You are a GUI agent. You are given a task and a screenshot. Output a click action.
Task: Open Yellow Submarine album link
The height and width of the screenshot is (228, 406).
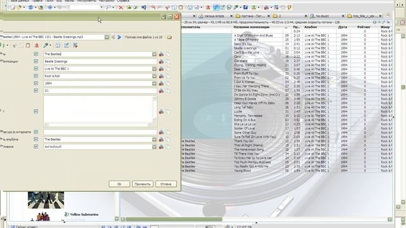84,214
